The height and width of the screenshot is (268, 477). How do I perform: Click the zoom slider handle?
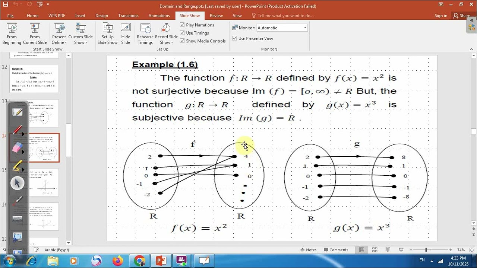pyautogui.click(x=426, y=250)
